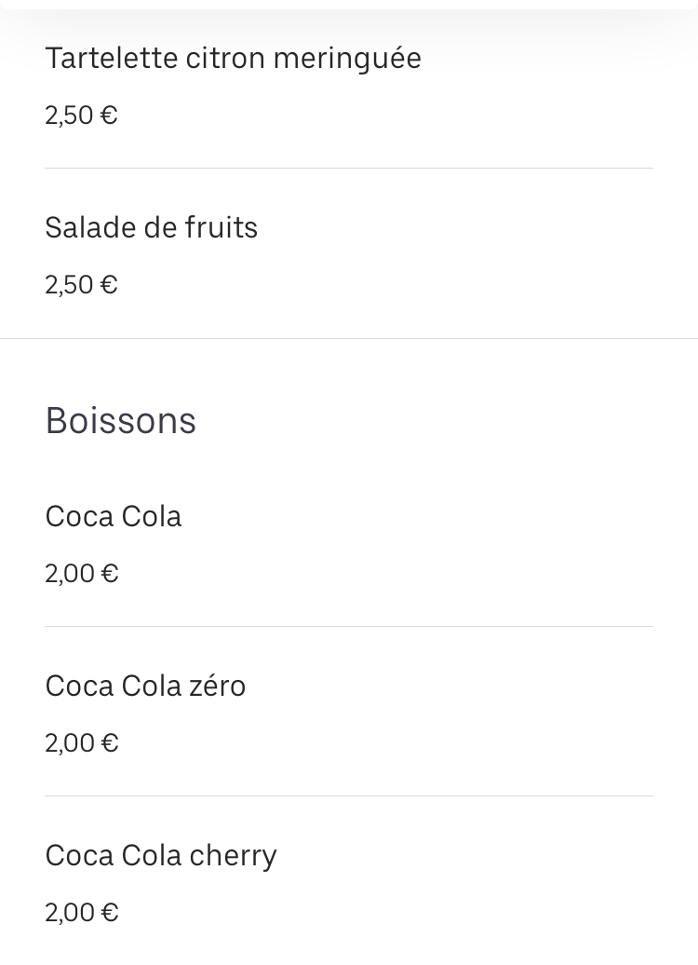Image resolution: width=698 pixels, height=965 pixels.
Task: Select the Salade de fruits dessert item
Action: point(349,253)
